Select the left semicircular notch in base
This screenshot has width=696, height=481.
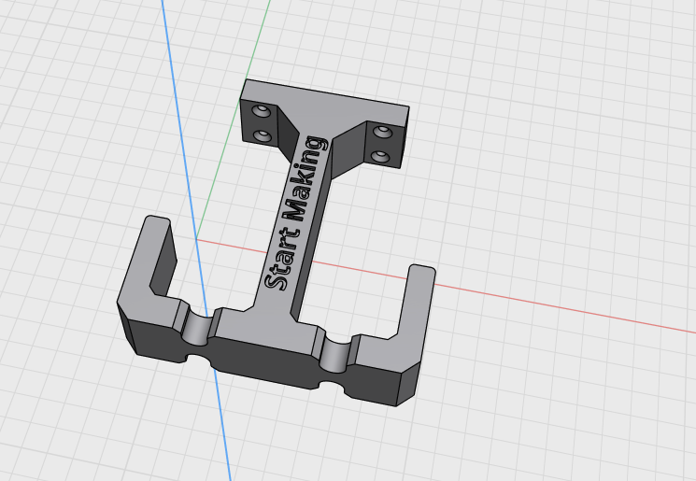pos(196,329)
